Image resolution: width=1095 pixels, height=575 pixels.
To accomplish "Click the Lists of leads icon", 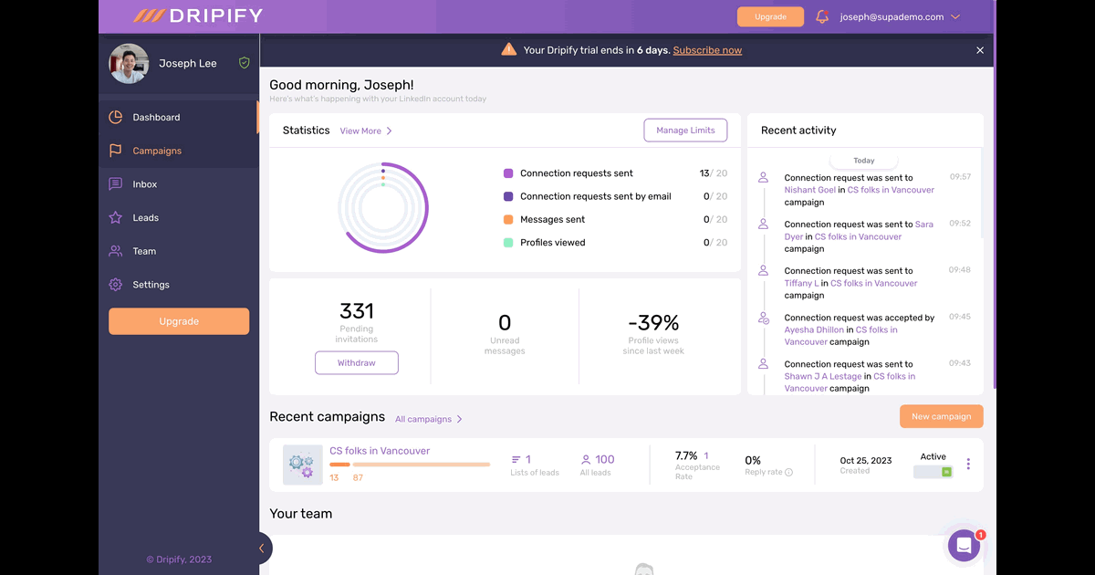I will coord(516,459).
